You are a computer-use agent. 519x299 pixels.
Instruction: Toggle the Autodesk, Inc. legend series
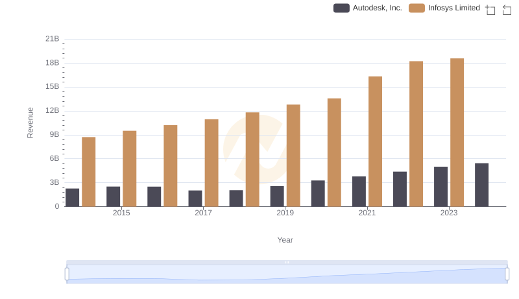[368, 8]
